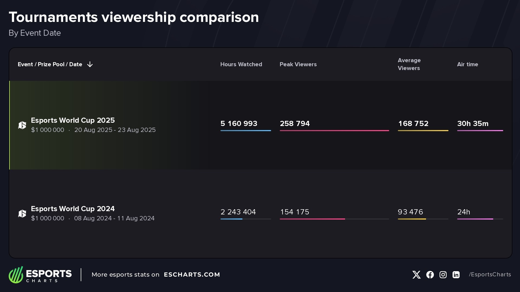The width and height of the screenshot is (520, 292).
Task: Click the 2024 blue Hours Watched bar
Action: tap(231, 219)
